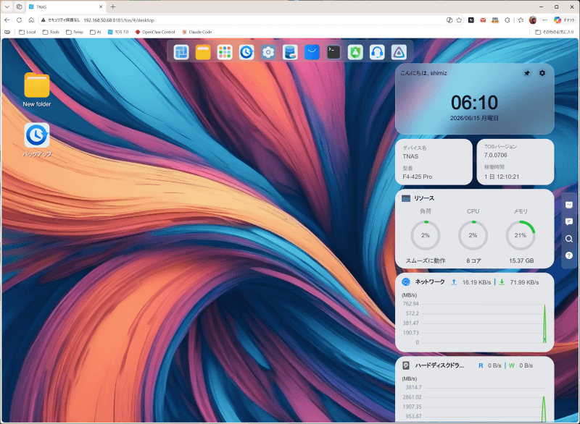Click the browser address bar URL

[x=119, y=20]
